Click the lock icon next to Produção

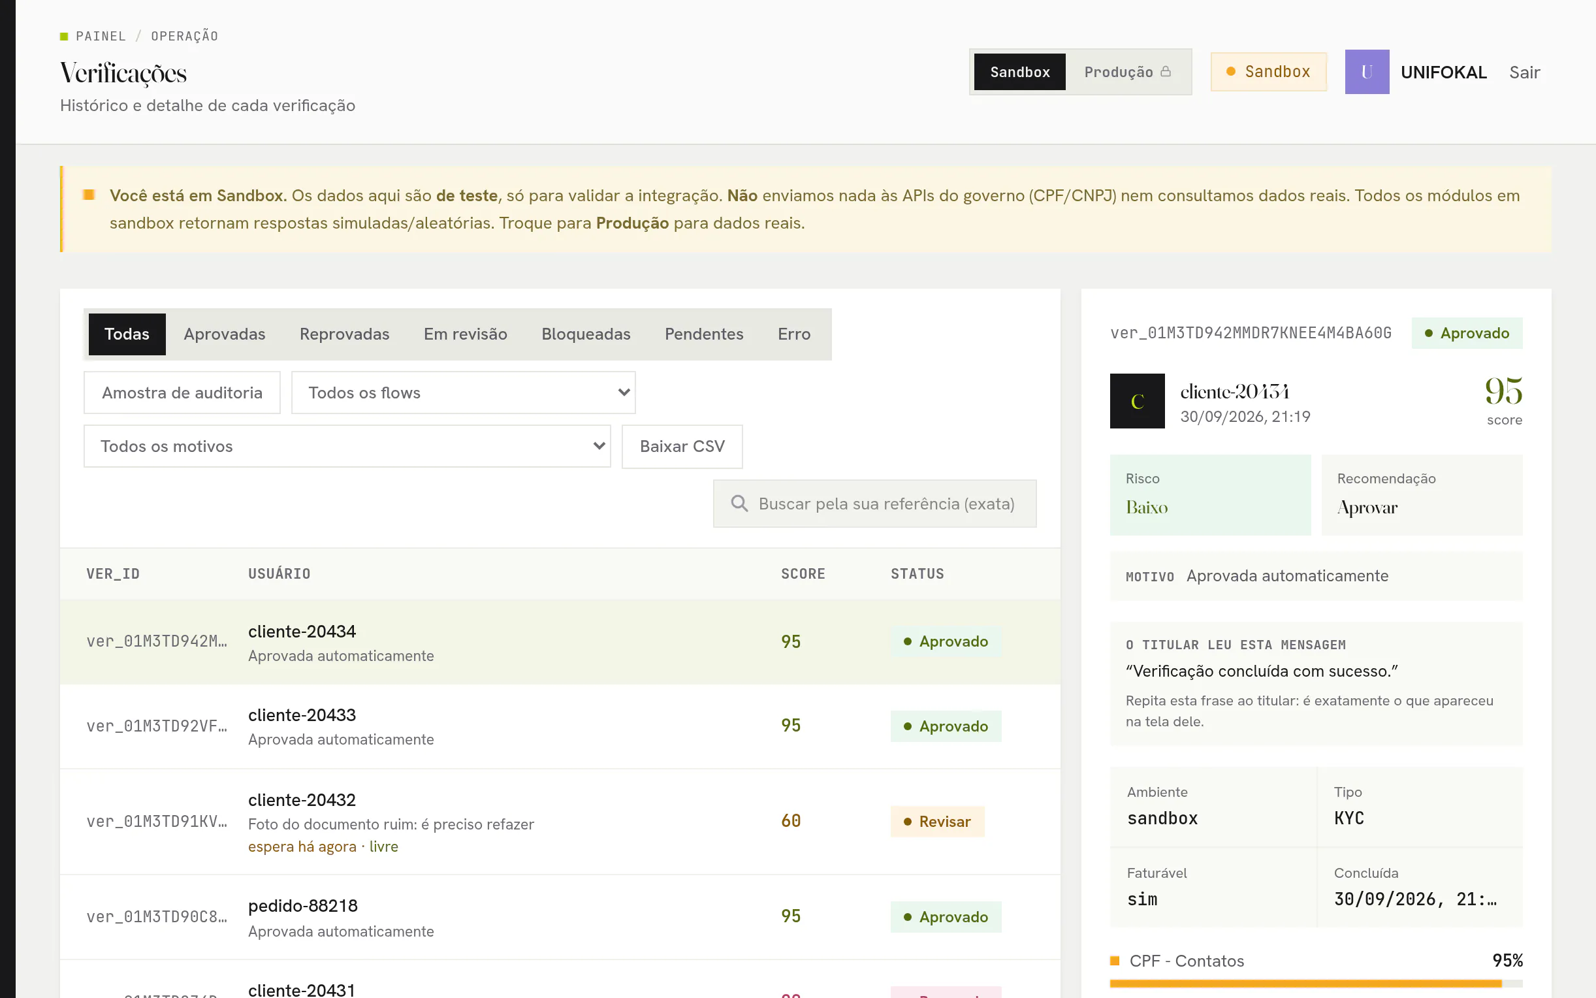click(1166, 71)
